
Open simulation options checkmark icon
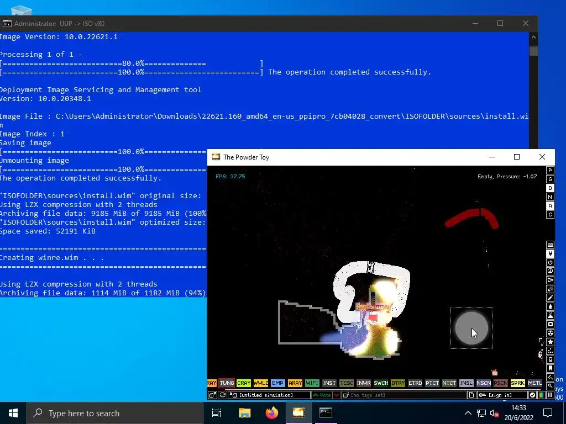(x=532, y=395)
